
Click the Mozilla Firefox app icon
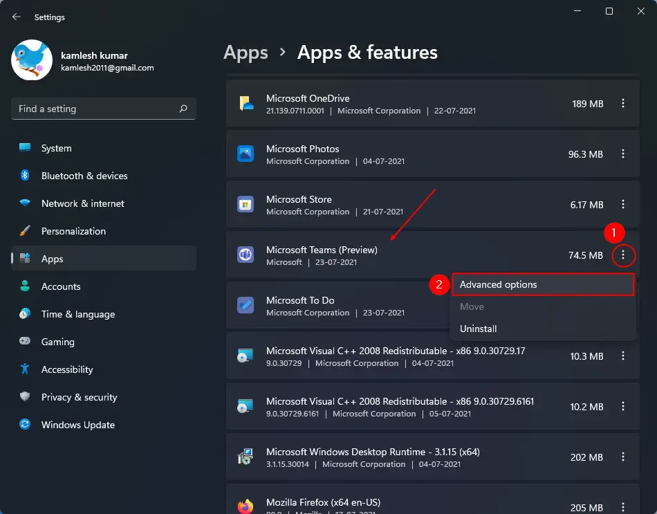246,506
